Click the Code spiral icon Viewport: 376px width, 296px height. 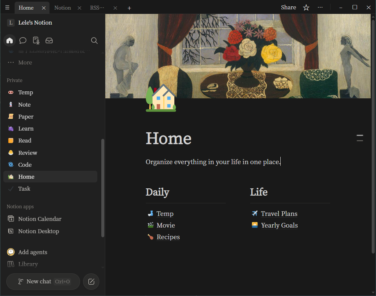coord(11,164)
